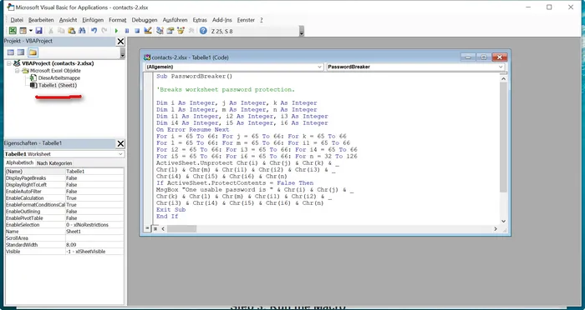
Task: Collapse the VBAProject (contacts-2.xlsx) node
Action: [9, 63]
